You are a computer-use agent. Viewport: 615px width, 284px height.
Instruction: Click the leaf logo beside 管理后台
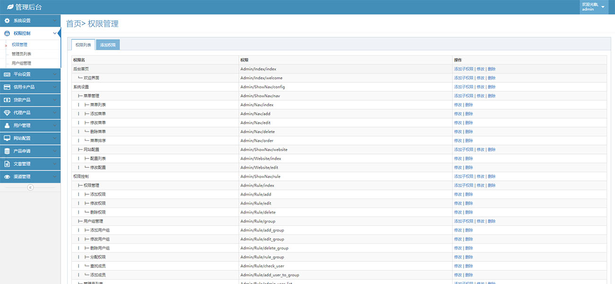click(9, 7)
